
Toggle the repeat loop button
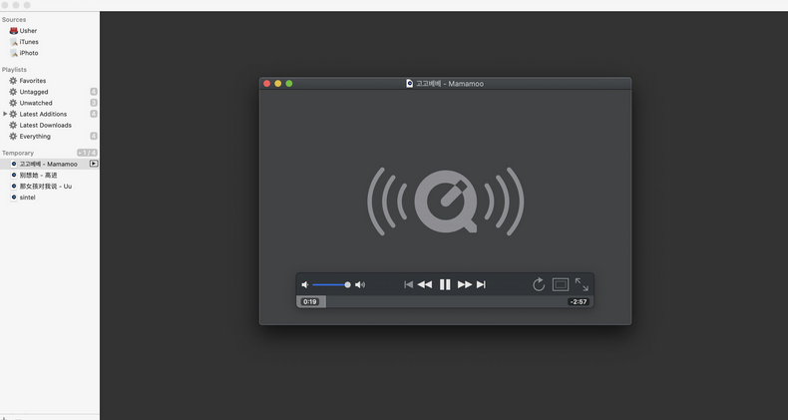539,284
